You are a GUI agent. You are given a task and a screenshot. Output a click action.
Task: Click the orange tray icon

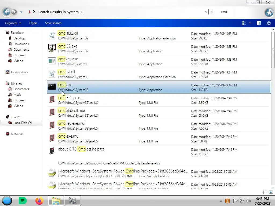point(227,201)
